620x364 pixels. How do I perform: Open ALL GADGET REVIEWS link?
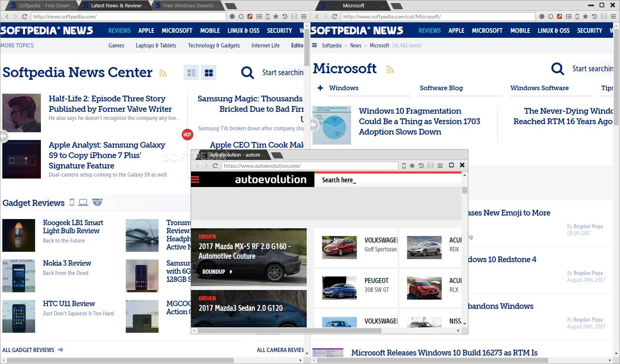32,350
